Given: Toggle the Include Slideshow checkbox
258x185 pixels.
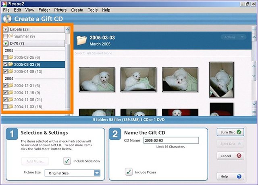Looking at the screenshot, I should click(x=67, y=161).
